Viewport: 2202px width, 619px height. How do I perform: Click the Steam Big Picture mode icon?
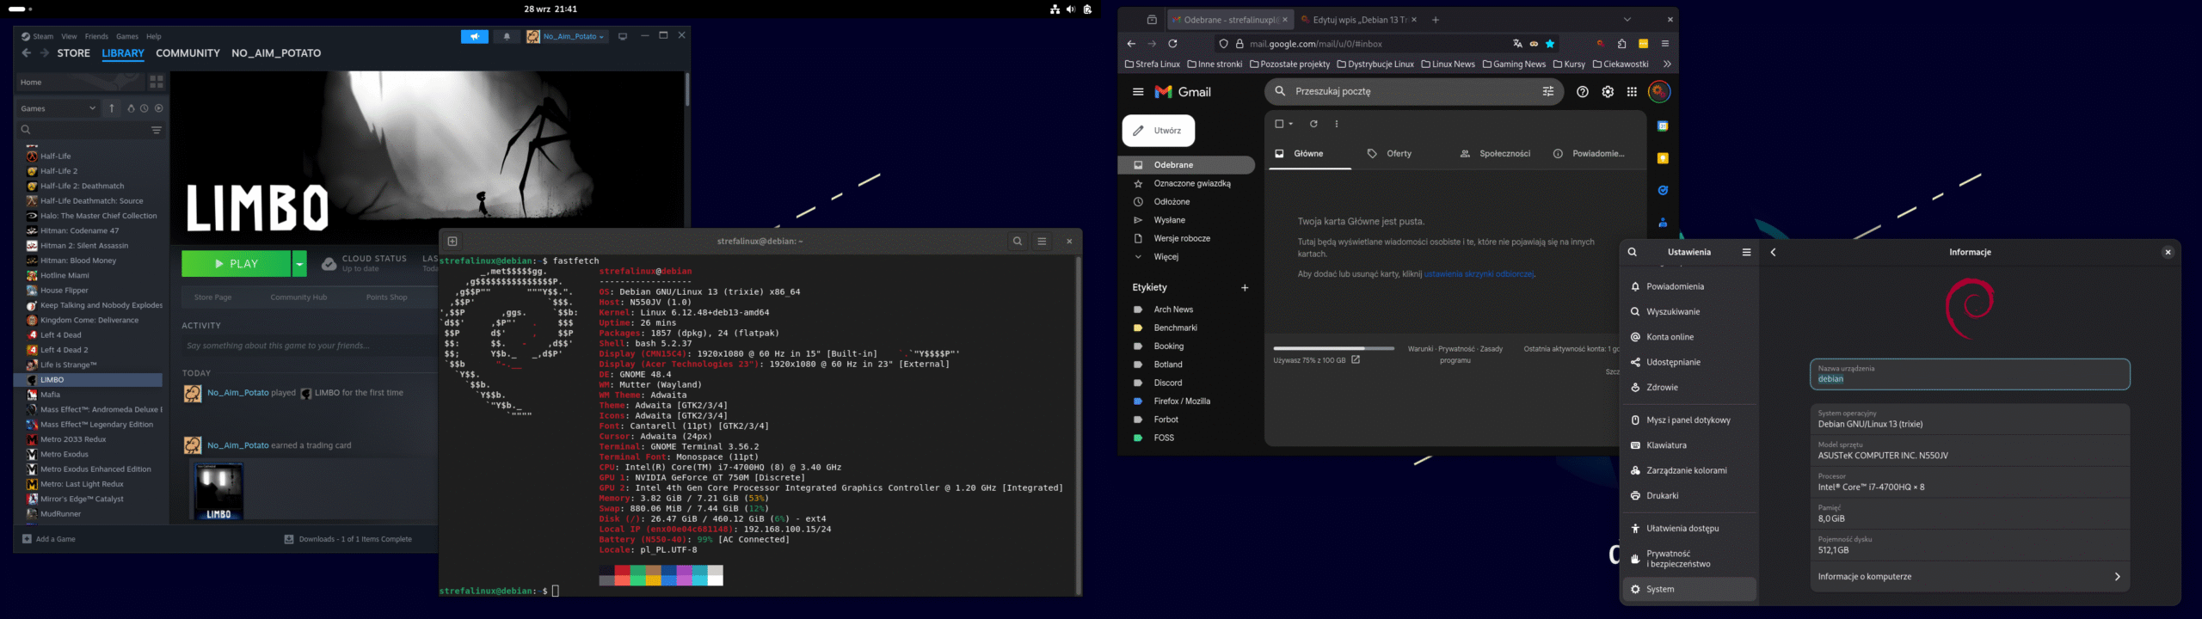(623, 36)
